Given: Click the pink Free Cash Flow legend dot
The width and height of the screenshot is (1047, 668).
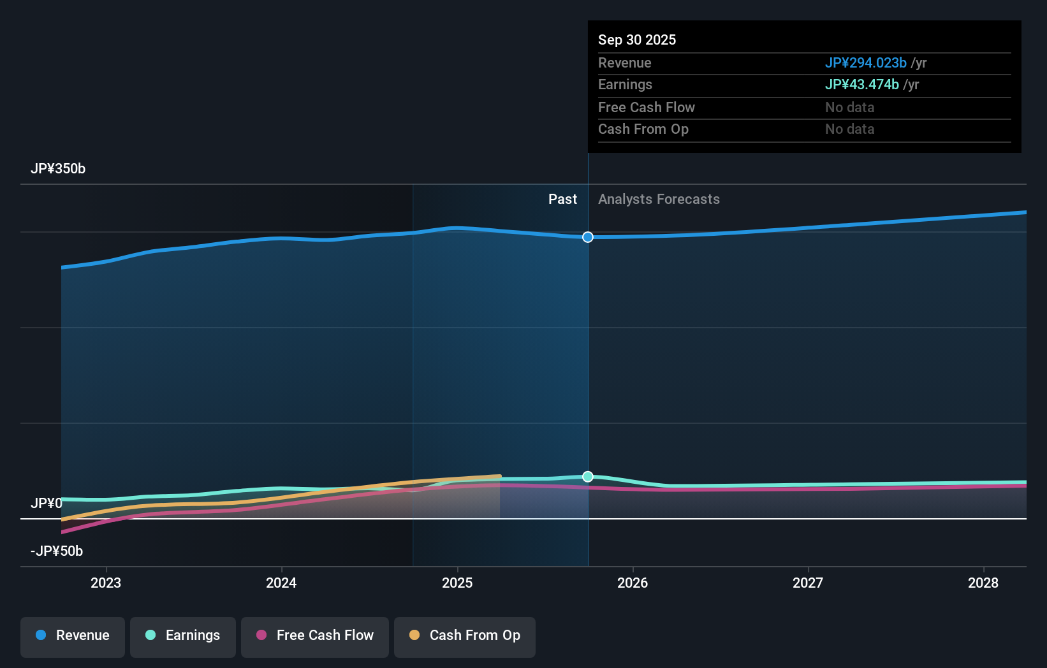Looking at the screenshot, I should click(262, 635).
